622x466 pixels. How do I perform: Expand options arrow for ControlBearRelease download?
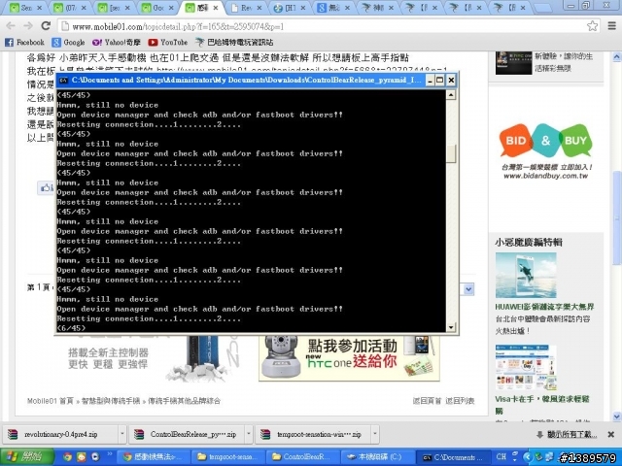249,434
